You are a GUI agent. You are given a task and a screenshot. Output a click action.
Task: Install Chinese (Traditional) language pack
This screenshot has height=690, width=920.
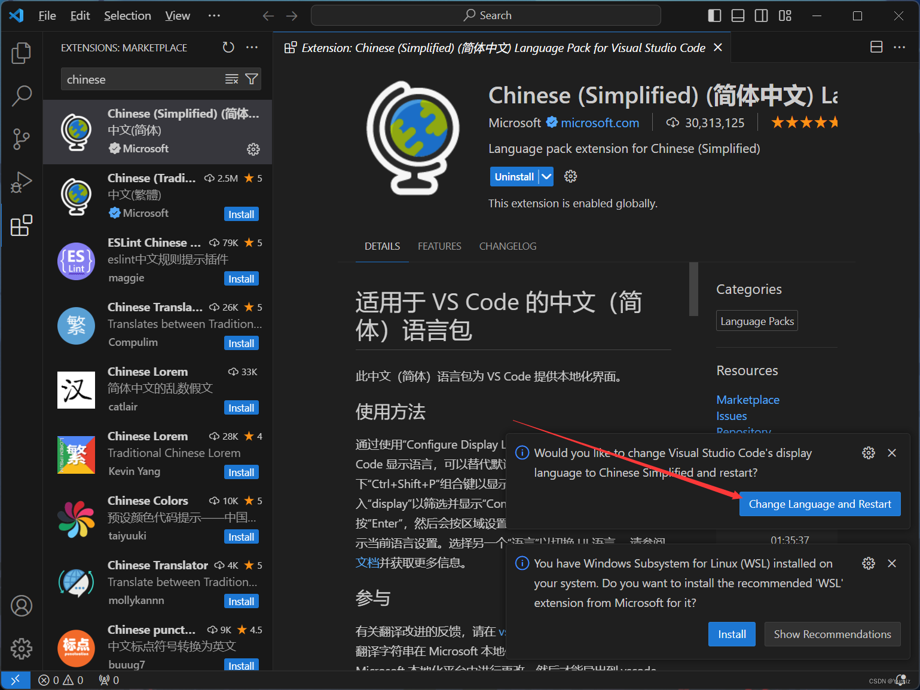(242, 214)
